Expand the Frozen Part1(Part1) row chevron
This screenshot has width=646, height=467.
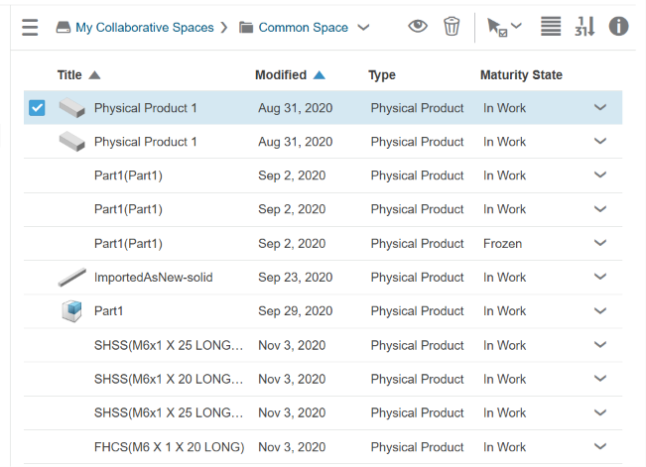[599, 243]
